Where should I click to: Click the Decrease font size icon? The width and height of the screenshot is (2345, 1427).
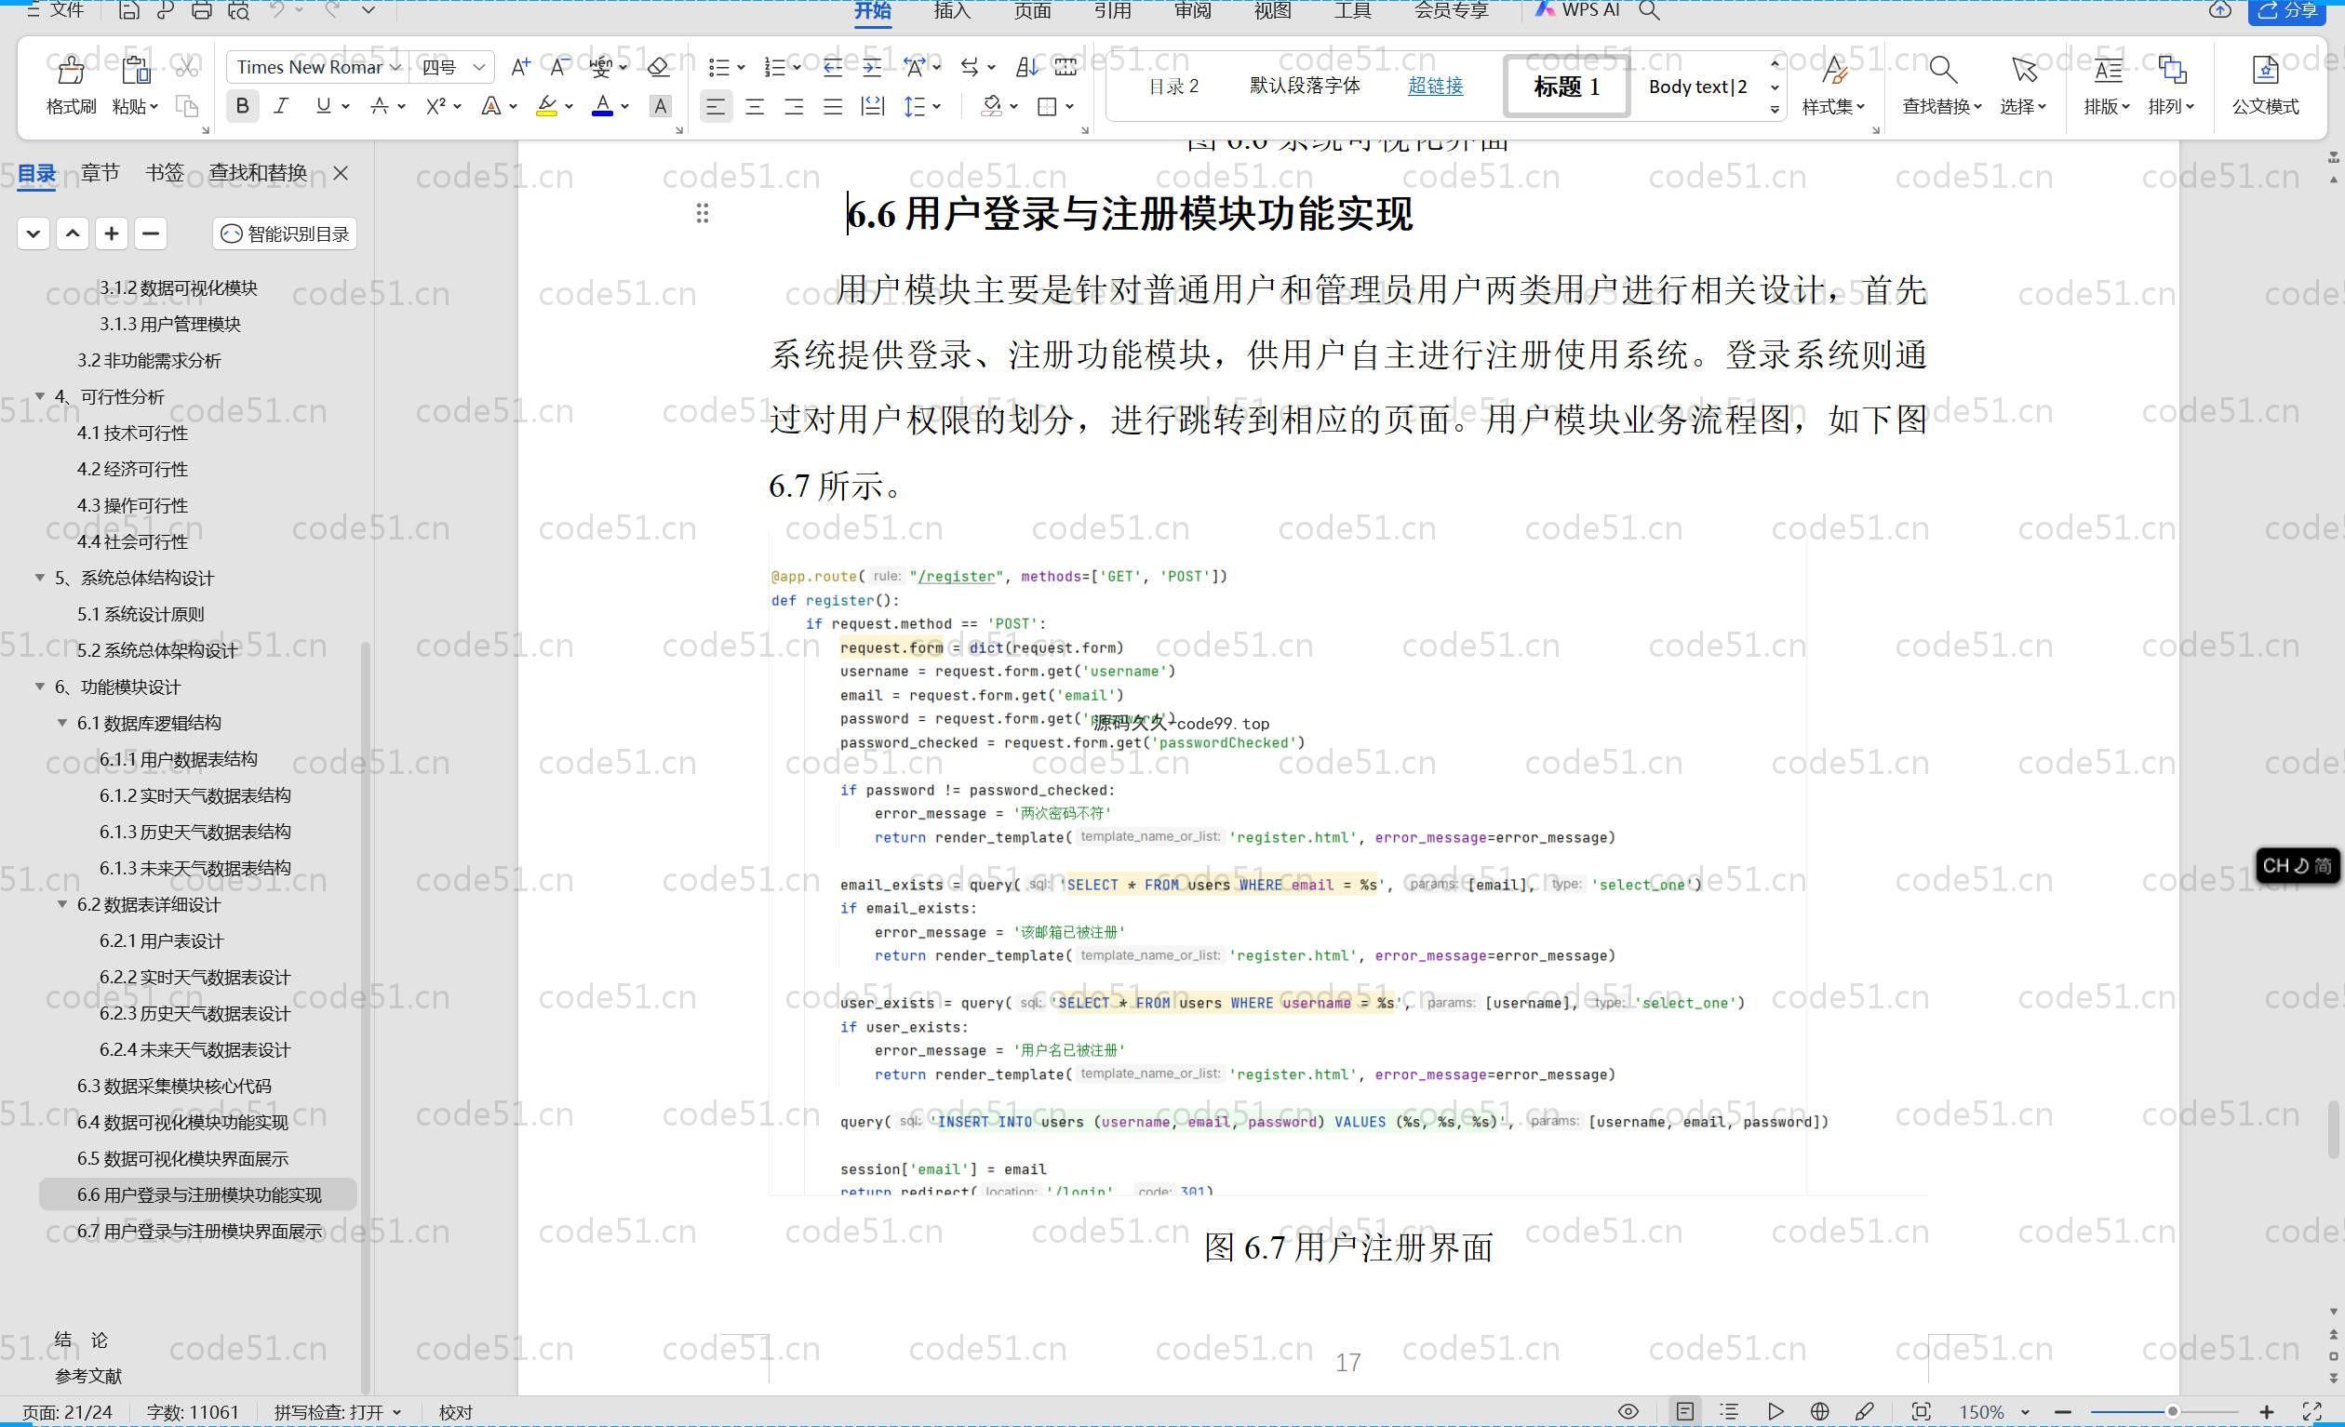559,67
